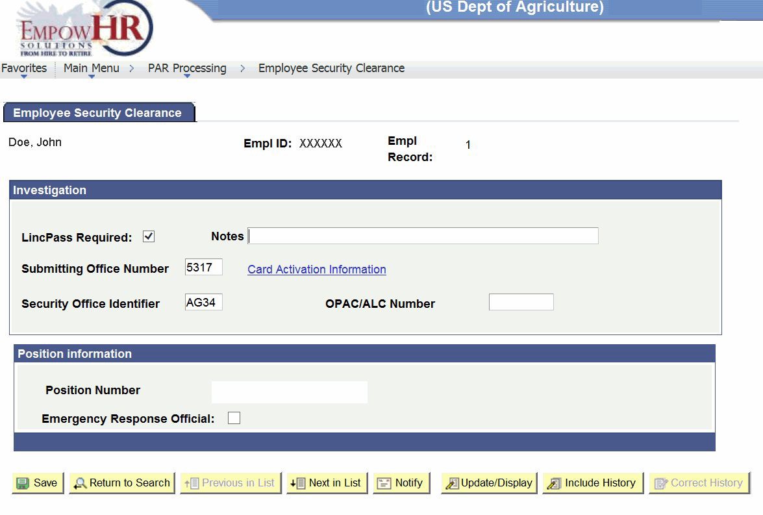Click the Correct History button
The image size is (763, 515).
[699, 483]
